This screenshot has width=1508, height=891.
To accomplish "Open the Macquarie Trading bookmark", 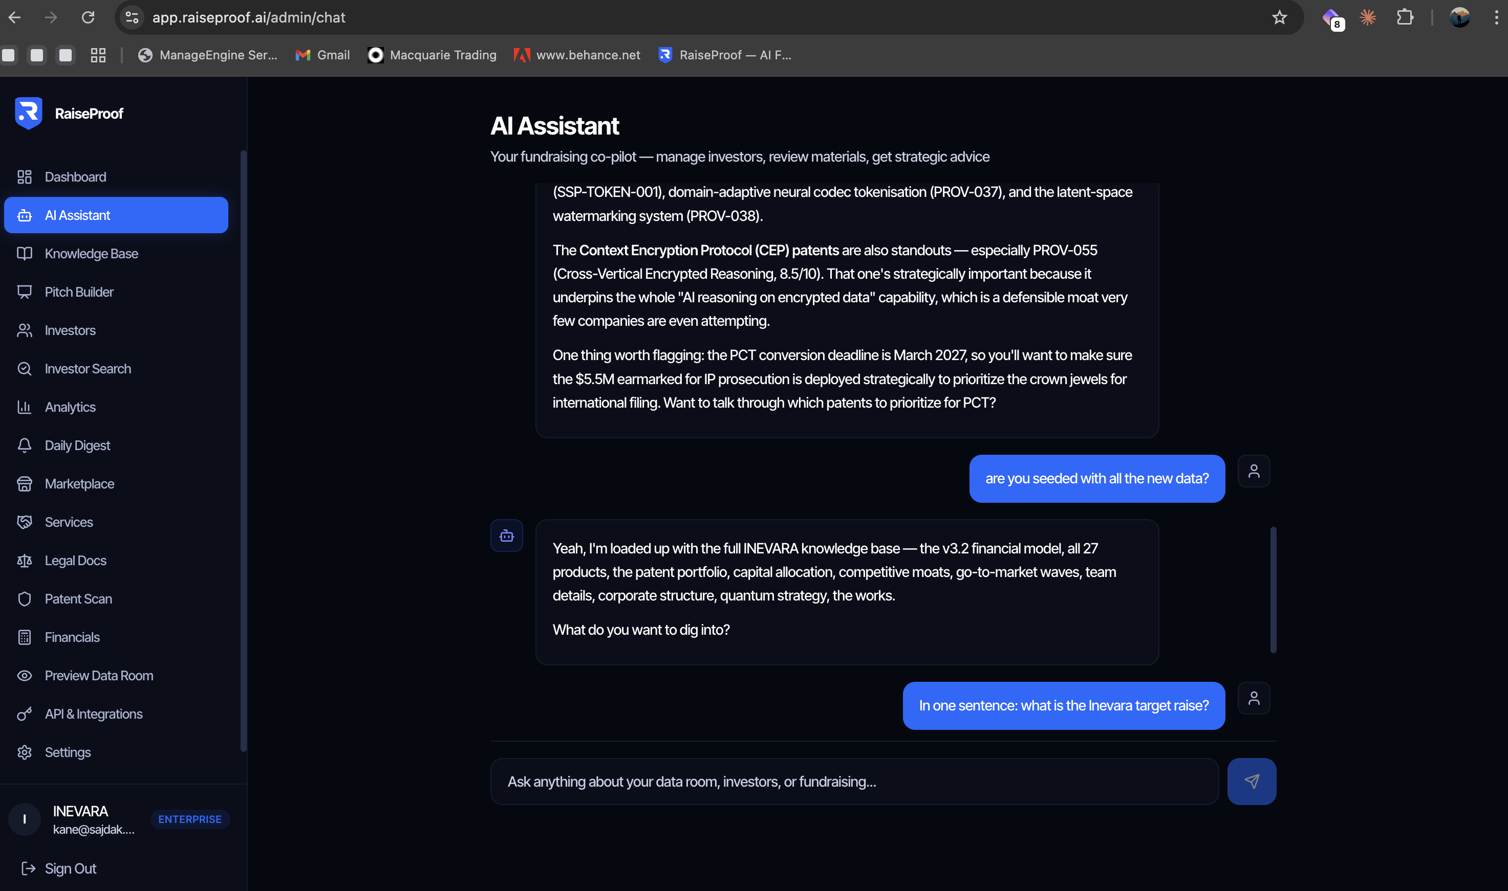I will click(x=432, y=55).
